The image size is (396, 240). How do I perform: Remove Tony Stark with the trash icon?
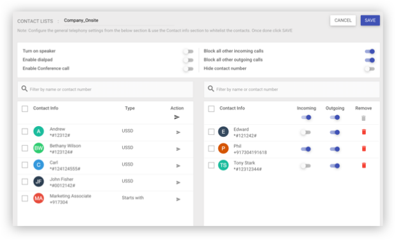[x=364, y=165]
